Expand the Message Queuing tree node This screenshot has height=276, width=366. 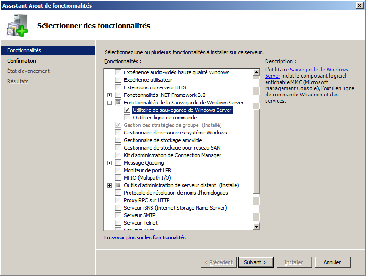pos(110,163)
